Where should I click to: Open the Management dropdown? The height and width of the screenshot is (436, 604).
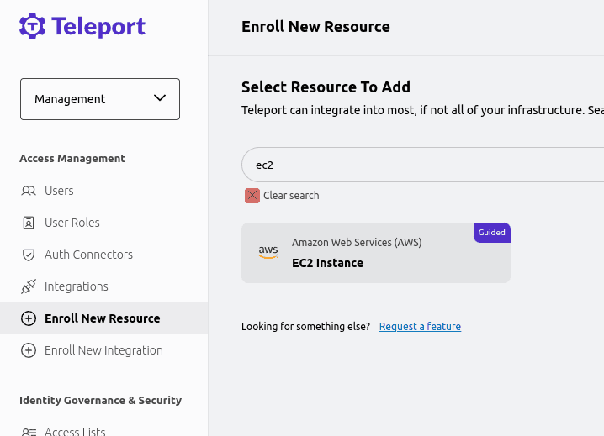tap(100, 99)
